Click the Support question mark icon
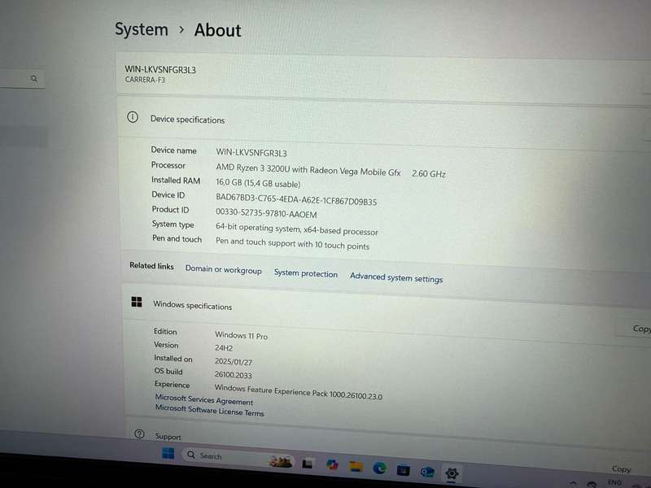 (139, 434)
